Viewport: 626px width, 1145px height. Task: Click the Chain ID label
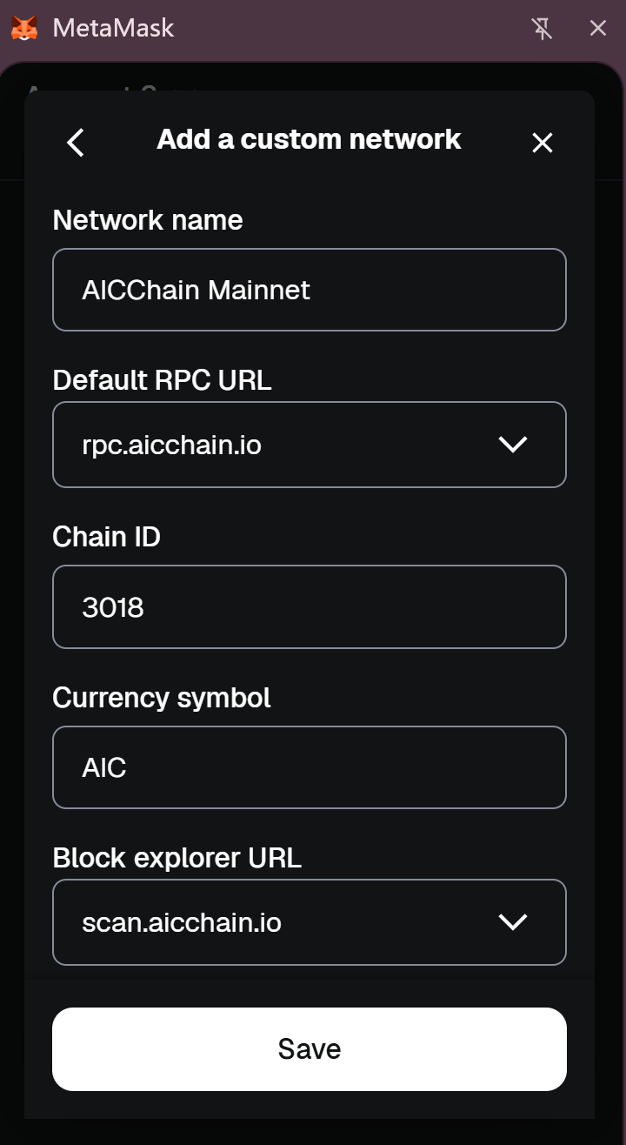coord(106,537)
